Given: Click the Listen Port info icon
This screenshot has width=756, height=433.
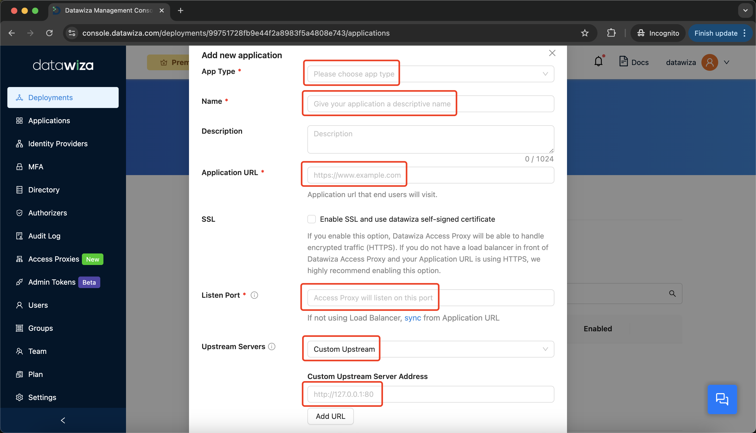Looking at the screenshot, I should 254,295.
